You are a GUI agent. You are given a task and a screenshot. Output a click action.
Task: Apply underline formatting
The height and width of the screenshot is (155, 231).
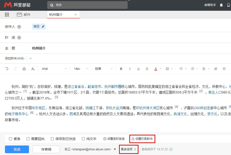click(x=139, y=69)
